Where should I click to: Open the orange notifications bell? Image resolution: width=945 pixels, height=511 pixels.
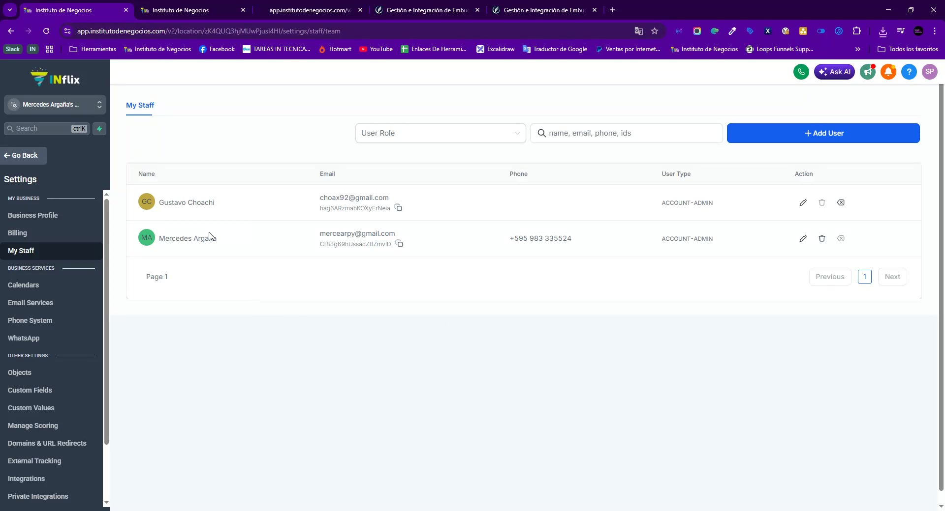(888, 72)
